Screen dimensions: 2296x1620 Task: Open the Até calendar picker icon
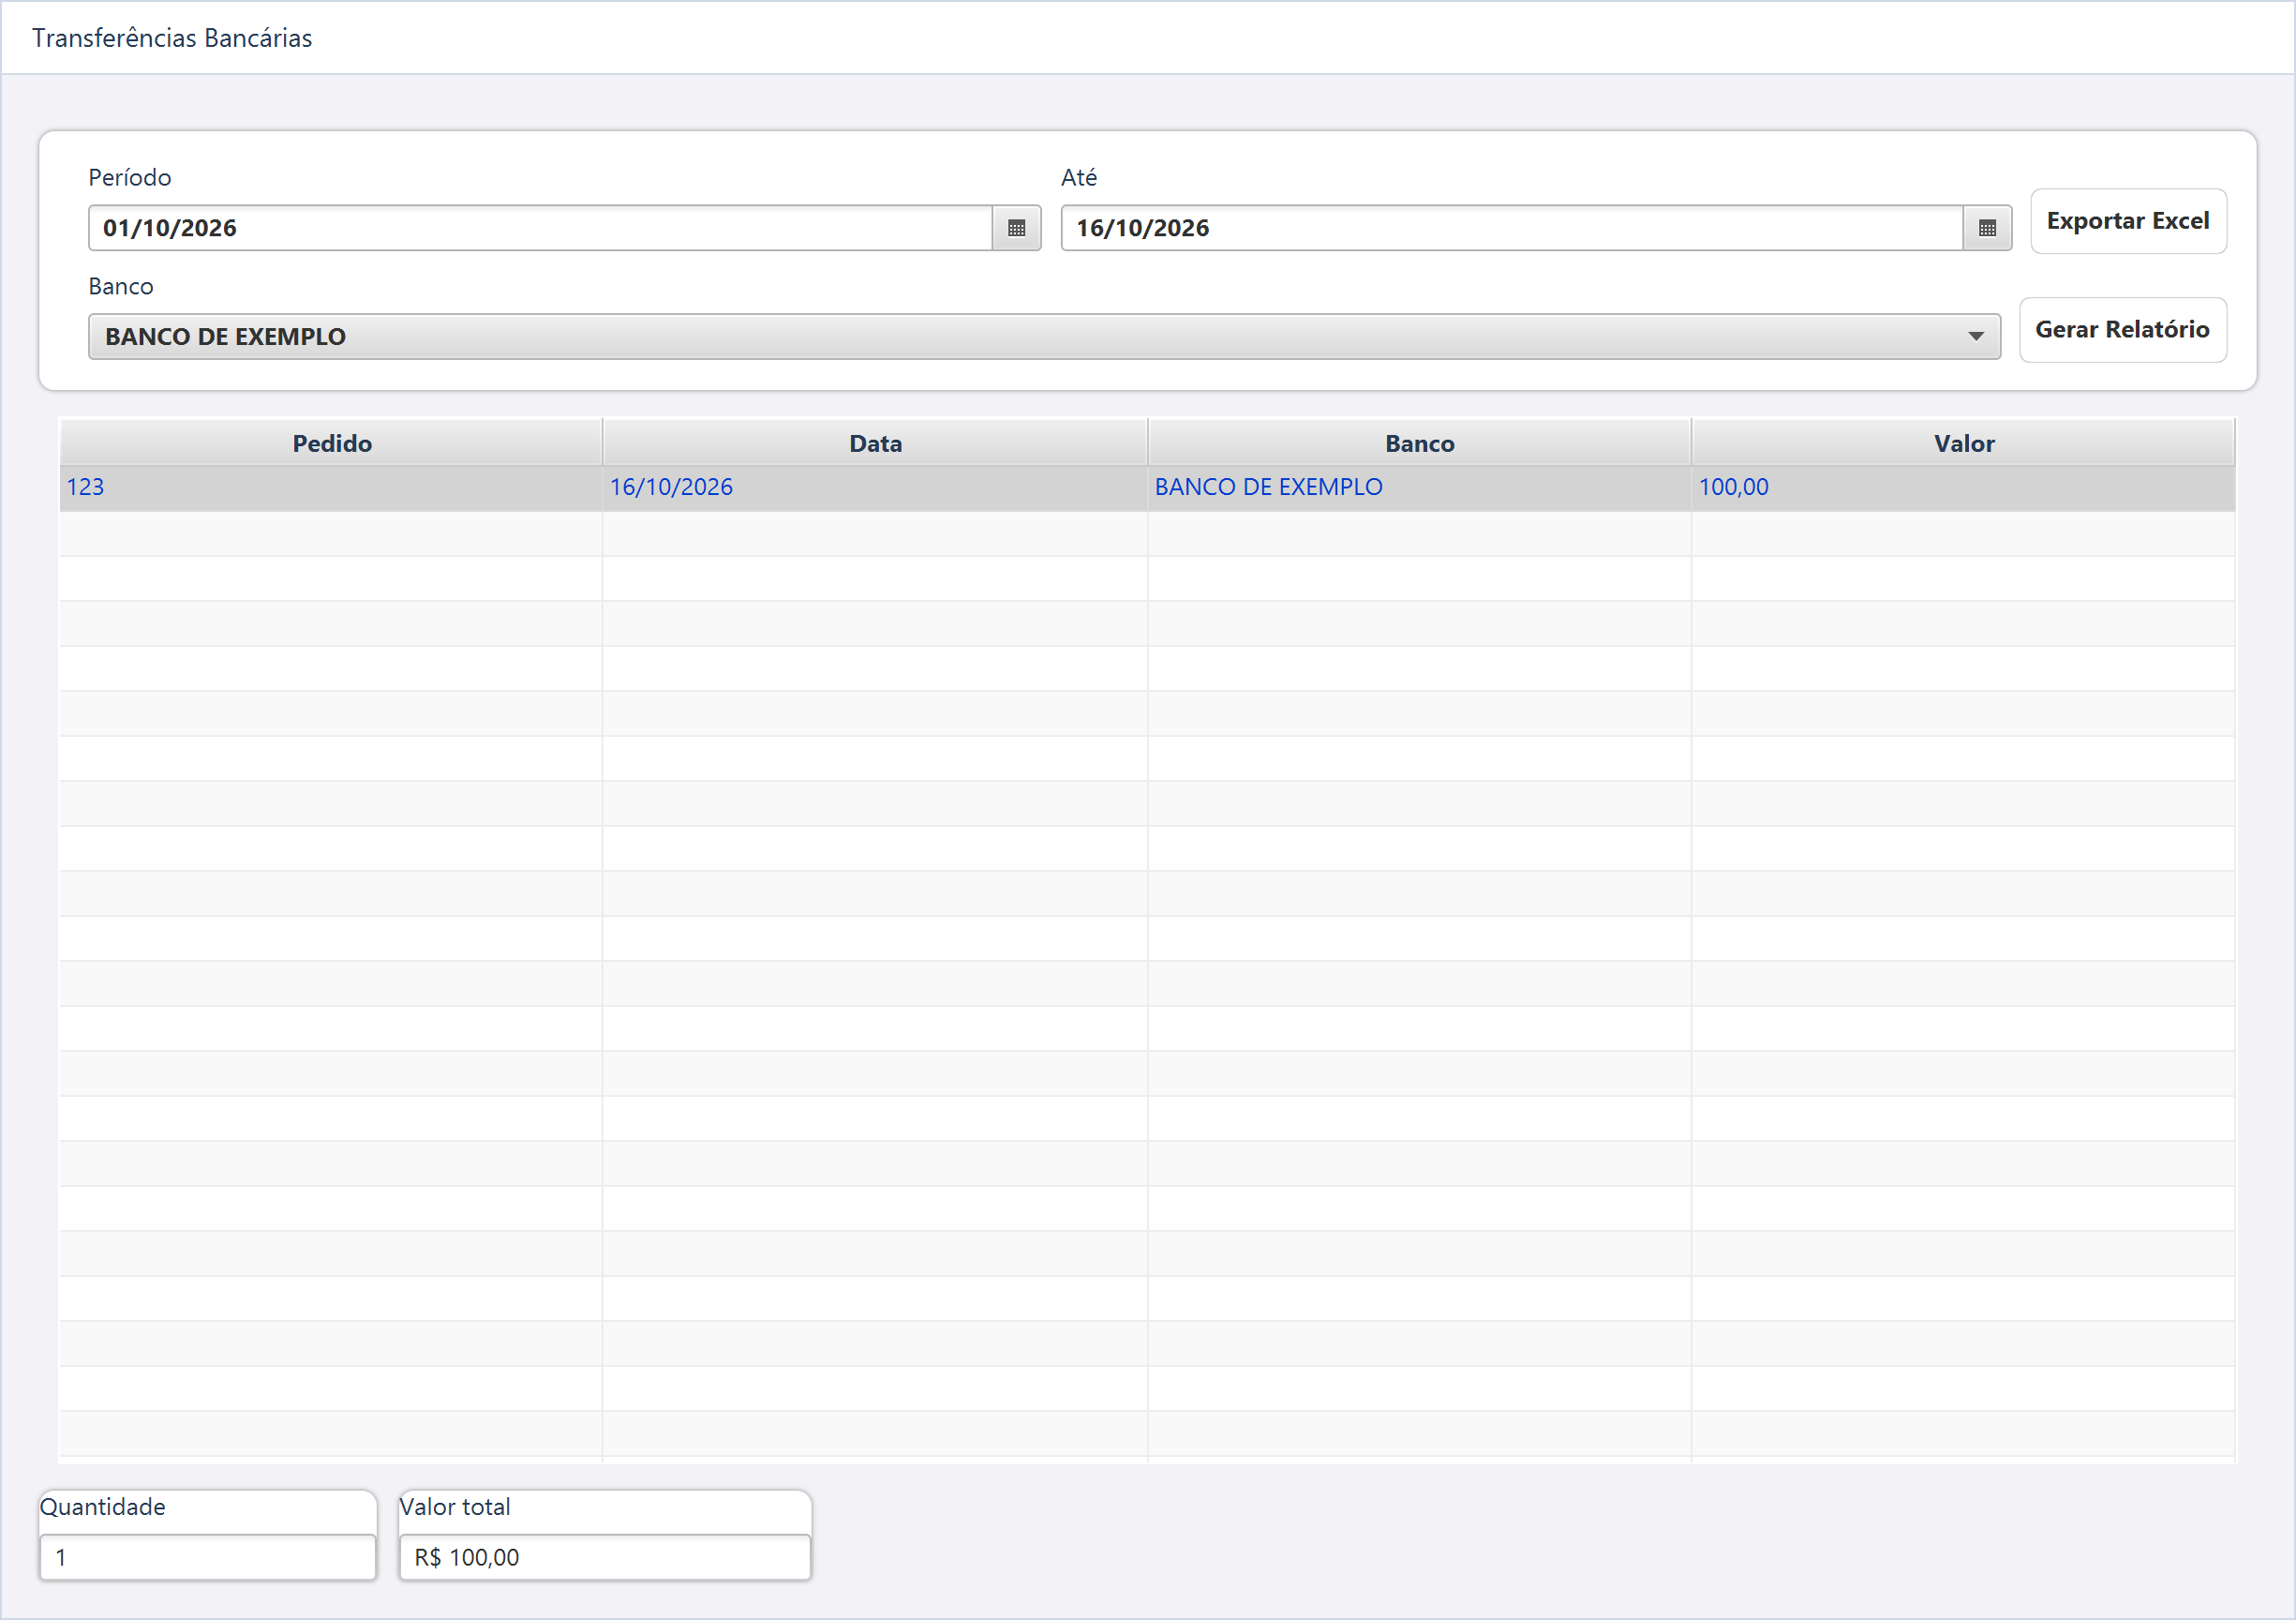pyautogui.click(x=1986, y=228)
